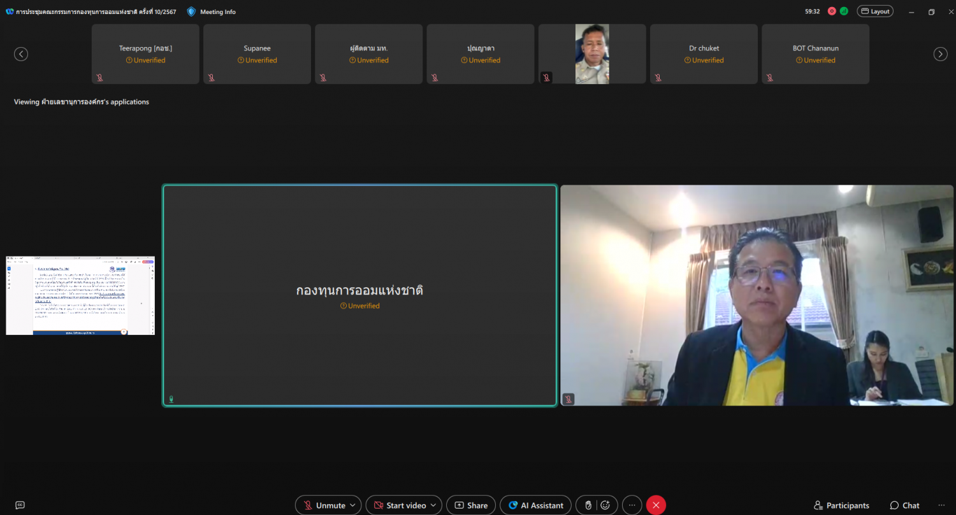Click muted mic icon on Teerapong tile
The width and height of the screenshot is (956, 515).
(99, 78)
